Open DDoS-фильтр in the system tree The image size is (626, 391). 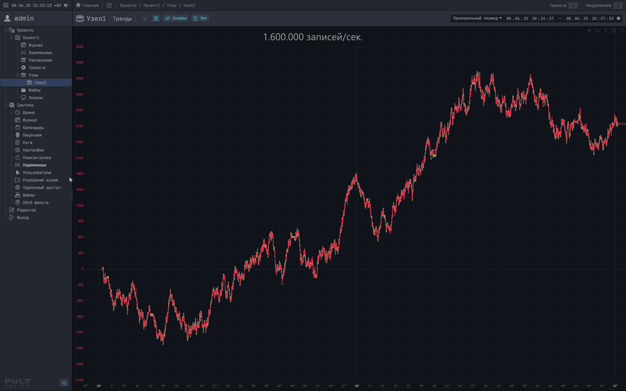(36, 203)
